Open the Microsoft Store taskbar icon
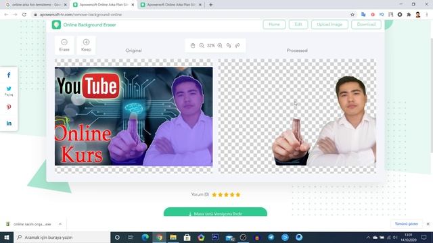The image size is (433, 243). [187, 237]
